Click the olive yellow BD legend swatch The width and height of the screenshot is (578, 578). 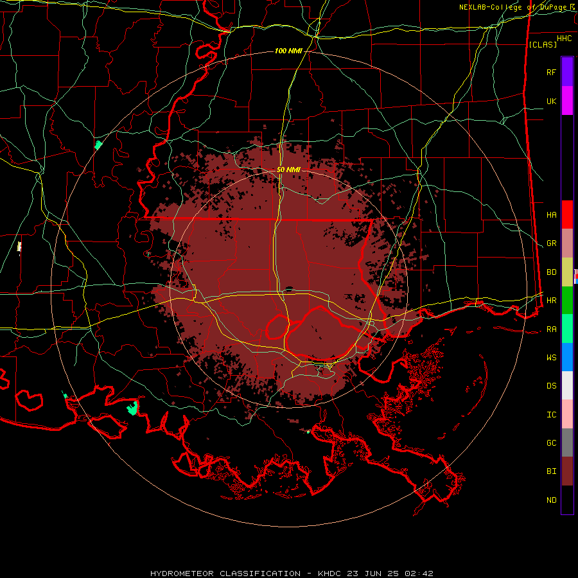click(x=567, y=272)
